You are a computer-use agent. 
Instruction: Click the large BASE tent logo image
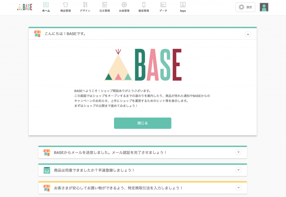[143, 65]
